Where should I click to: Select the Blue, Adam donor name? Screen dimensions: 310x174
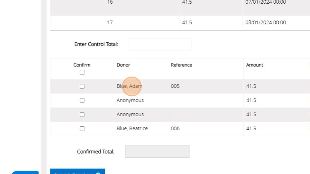pyautogui.click(x=129, y=86)
